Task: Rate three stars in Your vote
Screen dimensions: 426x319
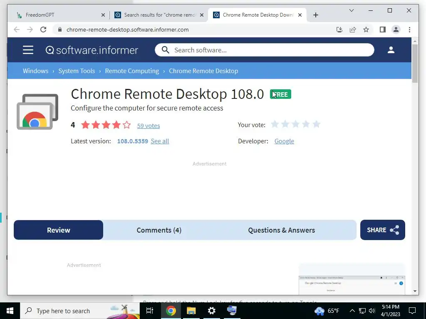Action: click(x=296, y=124)
